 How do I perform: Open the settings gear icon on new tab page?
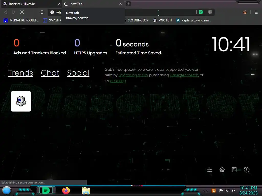pos(222,170)
